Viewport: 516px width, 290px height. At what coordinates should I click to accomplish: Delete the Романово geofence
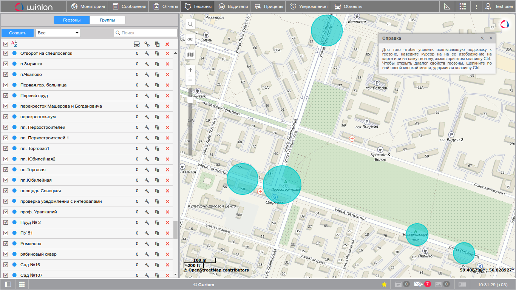167,244
